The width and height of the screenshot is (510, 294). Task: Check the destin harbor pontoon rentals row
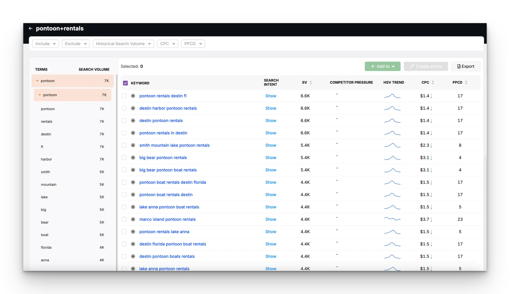click(124, 108)
